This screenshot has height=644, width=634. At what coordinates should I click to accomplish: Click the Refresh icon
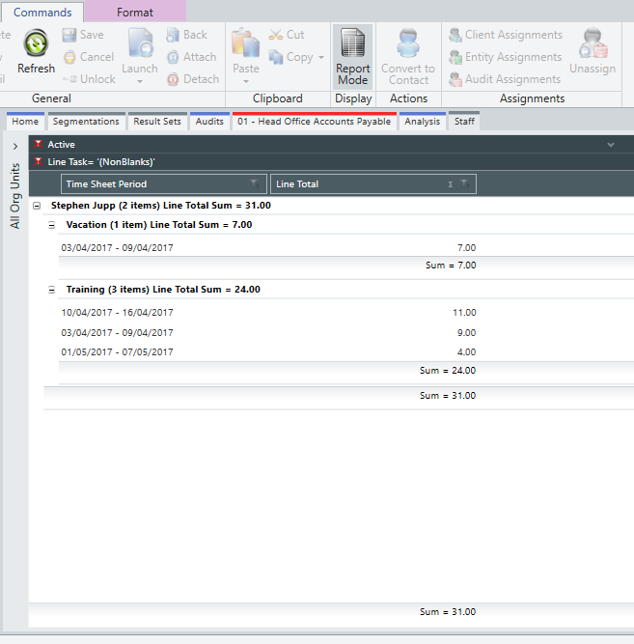pyautogui.click(x=36, y=43)
